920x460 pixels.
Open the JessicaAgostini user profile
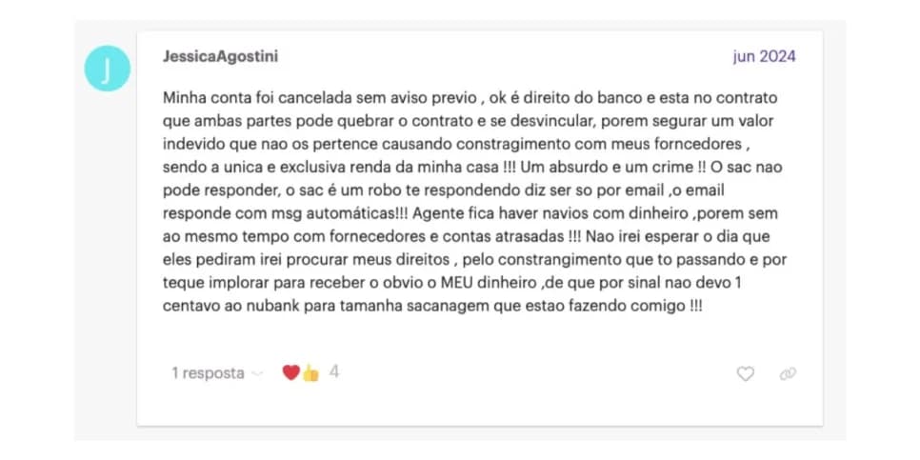pyautogui.click(x=221, y=57)
